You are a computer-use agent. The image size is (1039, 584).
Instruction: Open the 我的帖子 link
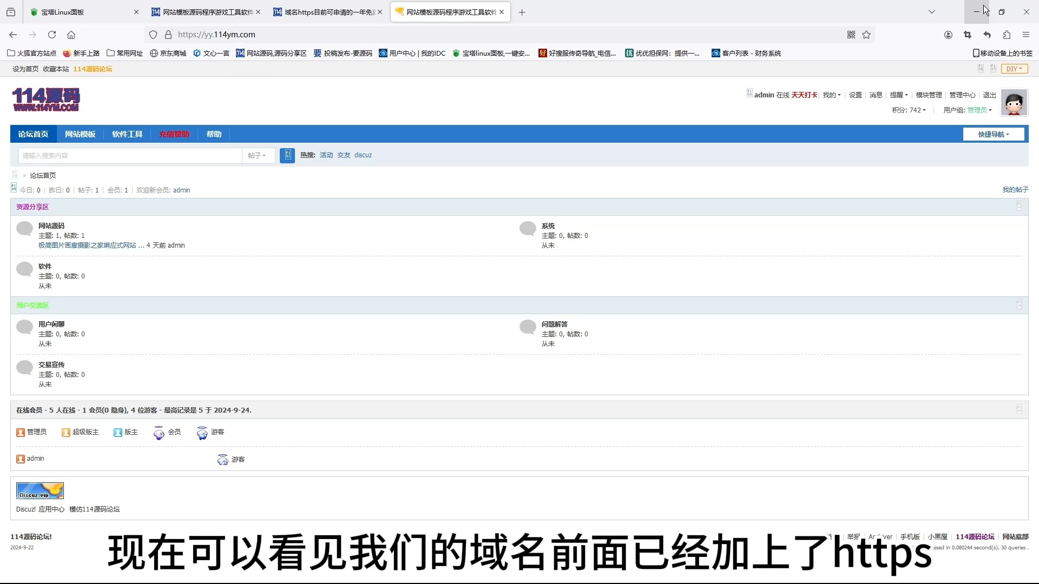[1015, 190]
